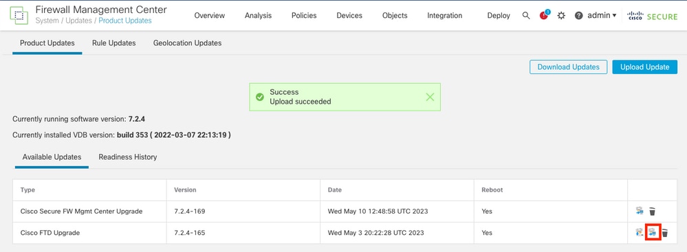Screen dimensions: 687x252
Task: Click the Firewall Management Center title
Action: (x=101, y=10)
